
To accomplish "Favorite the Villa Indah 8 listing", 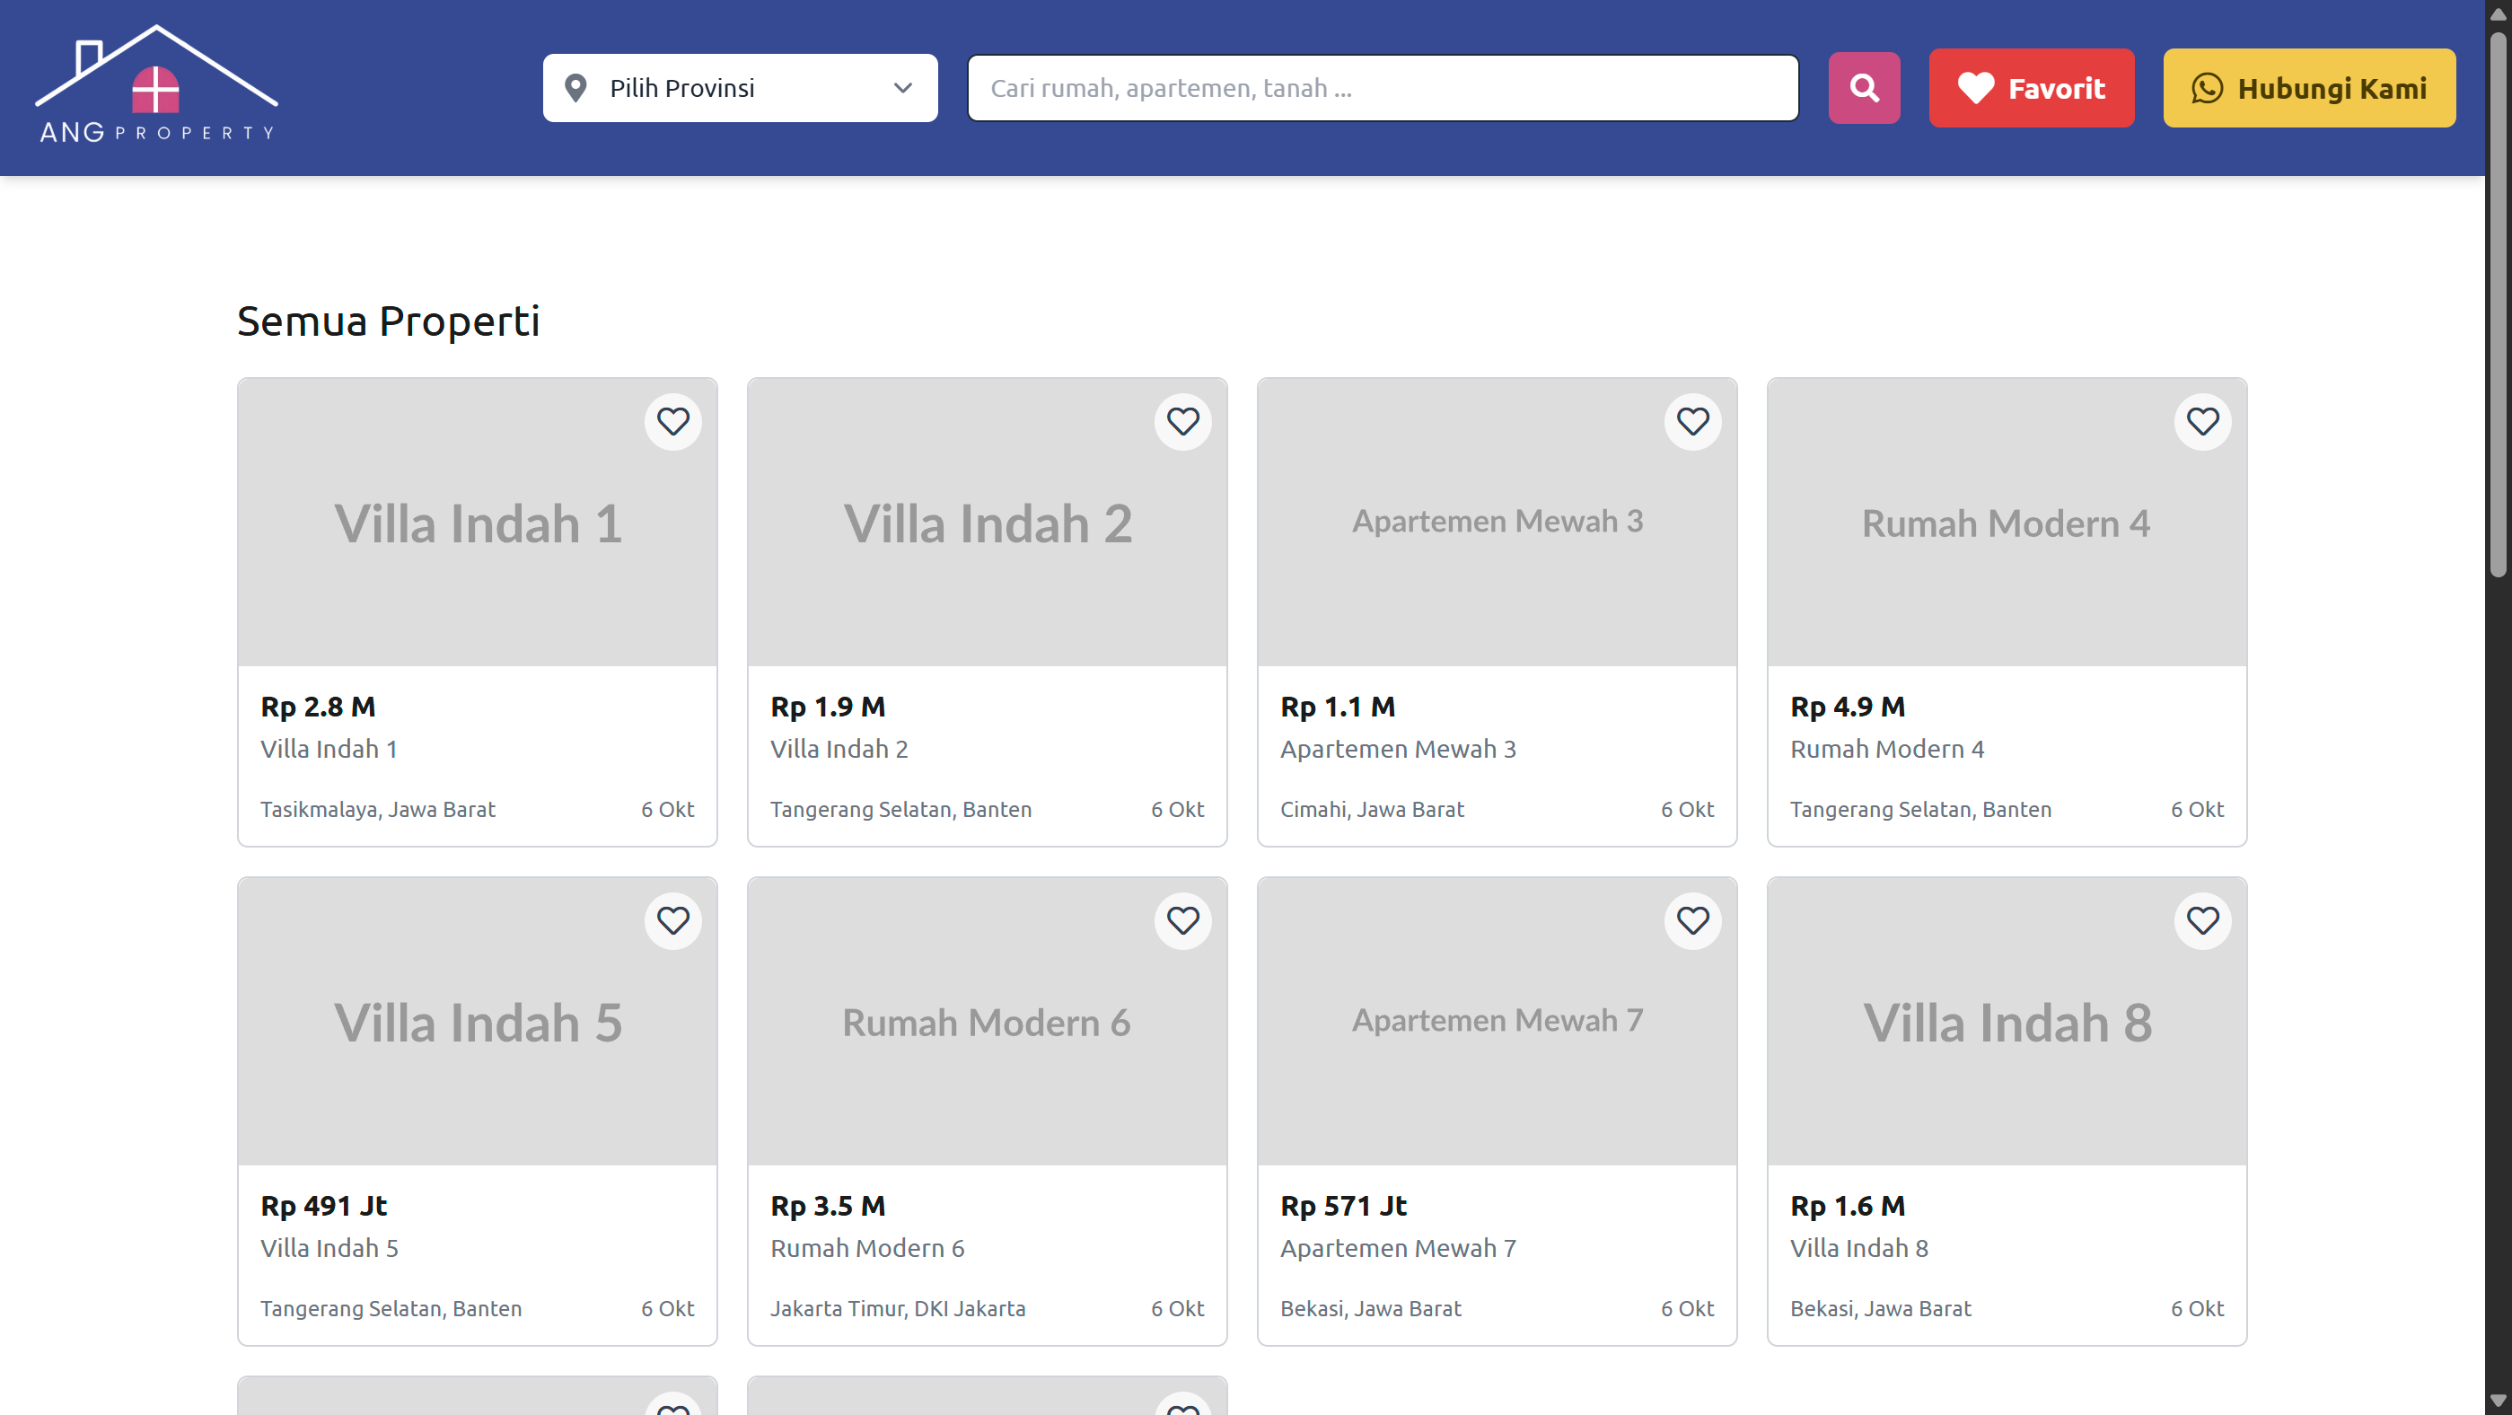I will click(x=2203, y=920).
